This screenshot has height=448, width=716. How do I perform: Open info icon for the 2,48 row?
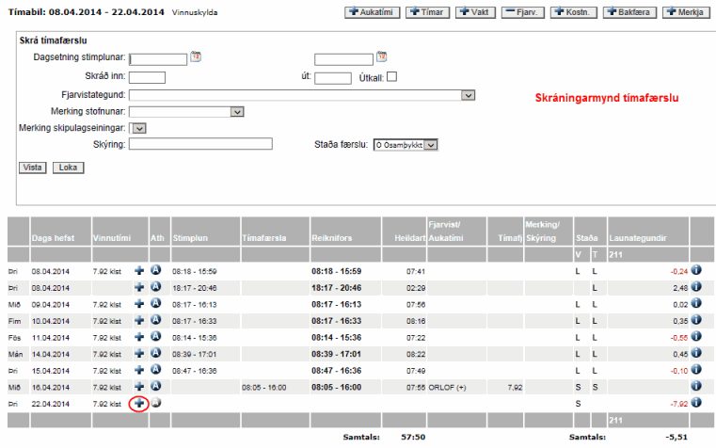[x=696, y=286]
